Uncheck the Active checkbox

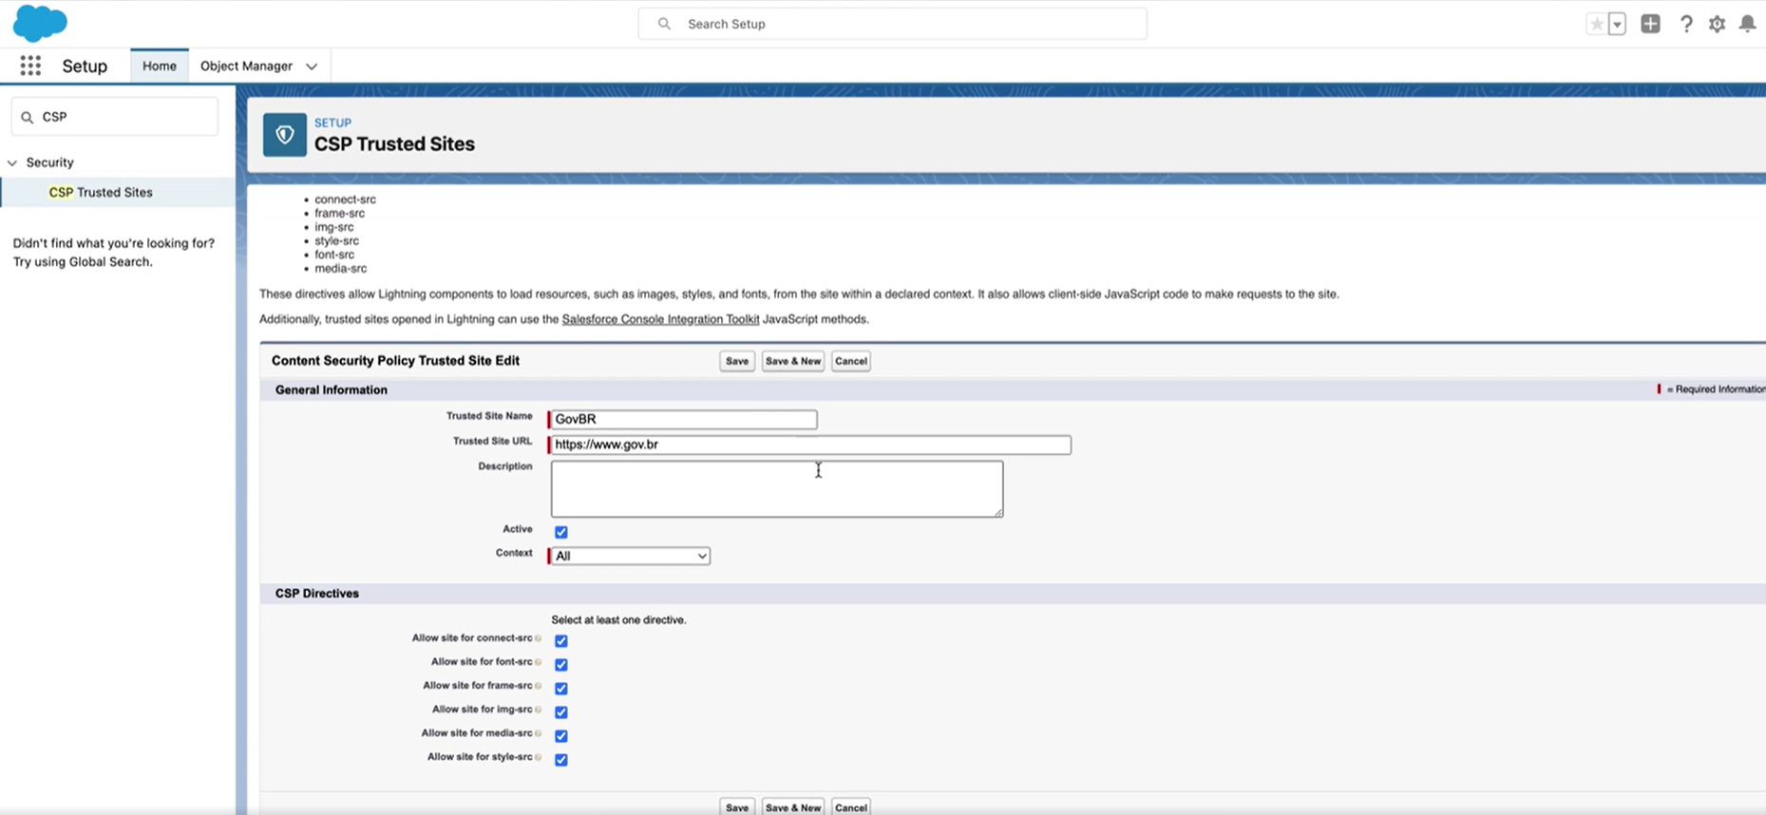tap(561, 532)
